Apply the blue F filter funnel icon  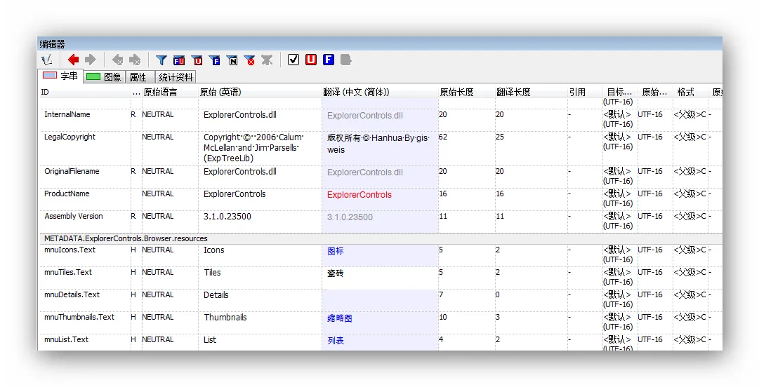215,60
